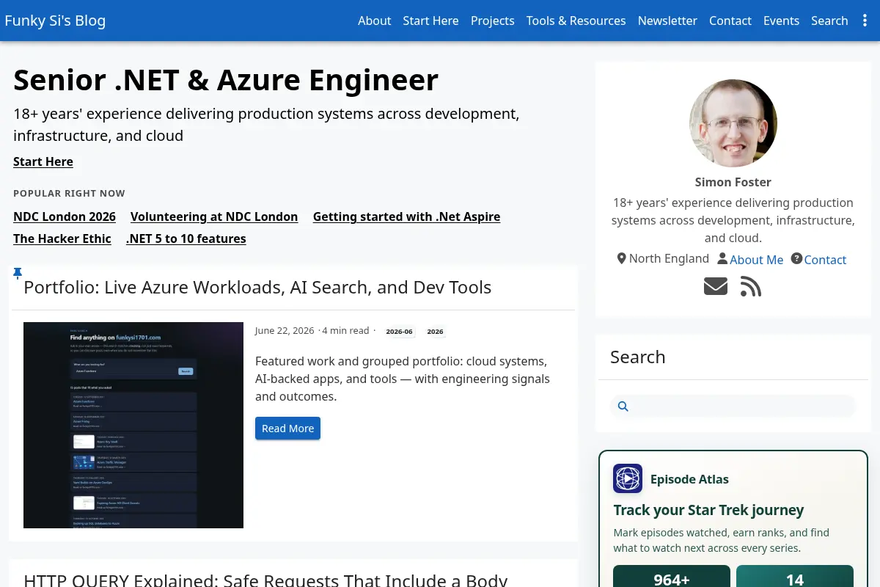
Task: Click the envelope email icon under profile
Action: coord(716,286)
